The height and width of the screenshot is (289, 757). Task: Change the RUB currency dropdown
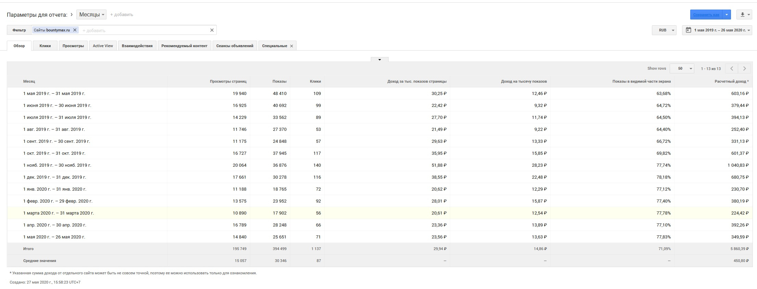tap(664, 30)
